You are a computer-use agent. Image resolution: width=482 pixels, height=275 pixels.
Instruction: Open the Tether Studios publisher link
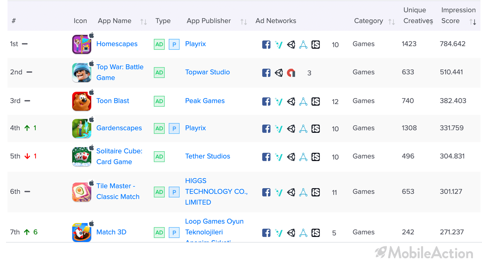tap(208, 156)
